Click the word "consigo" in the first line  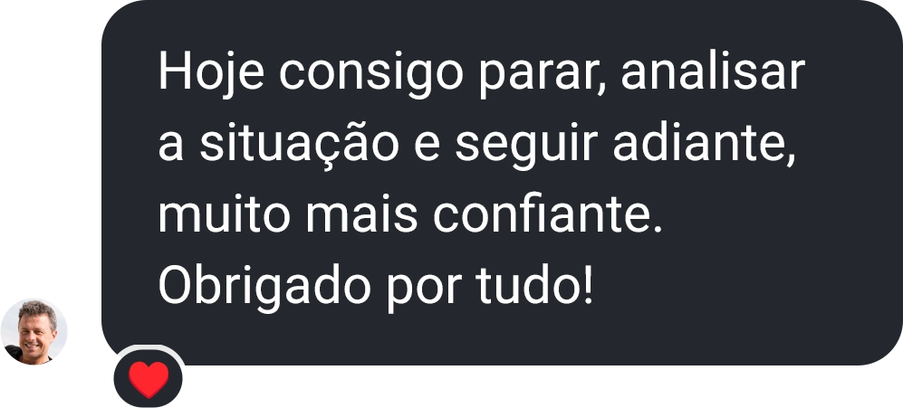coord(371,72)
